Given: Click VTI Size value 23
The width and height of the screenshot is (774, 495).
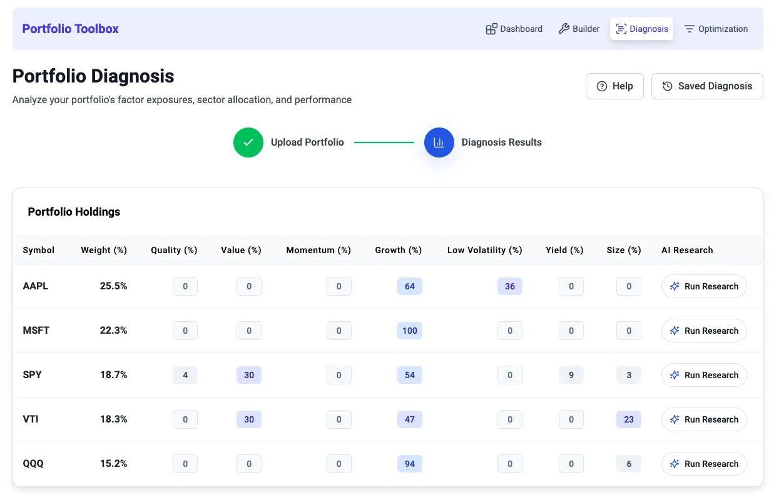Looking at the screenshot, I should tap(629, 419).
